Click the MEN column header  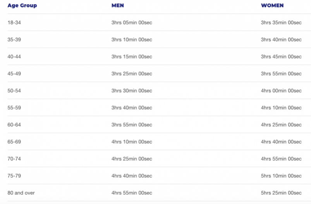(x=118, y=5)
